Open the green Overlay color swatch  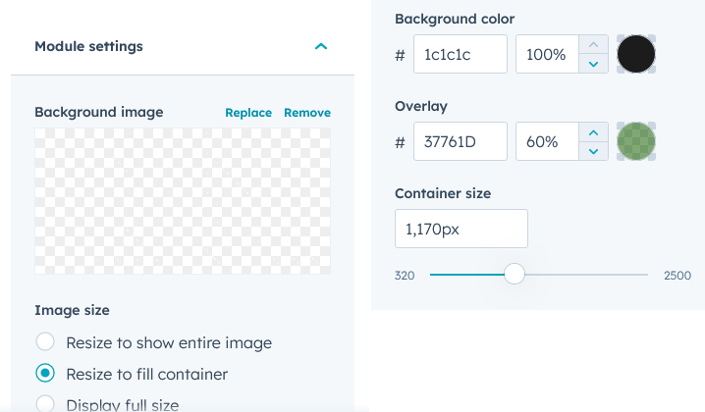(x=635, y=142)
